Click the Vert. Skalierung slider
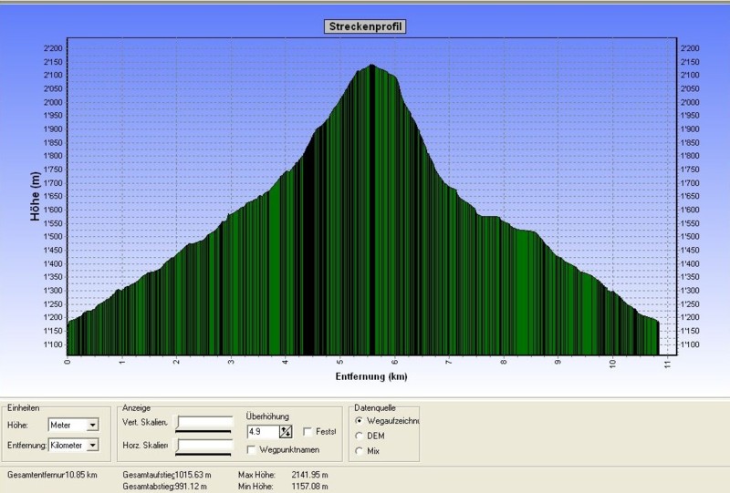This screenshot has height=493, width=730. (x=204, y=424)
